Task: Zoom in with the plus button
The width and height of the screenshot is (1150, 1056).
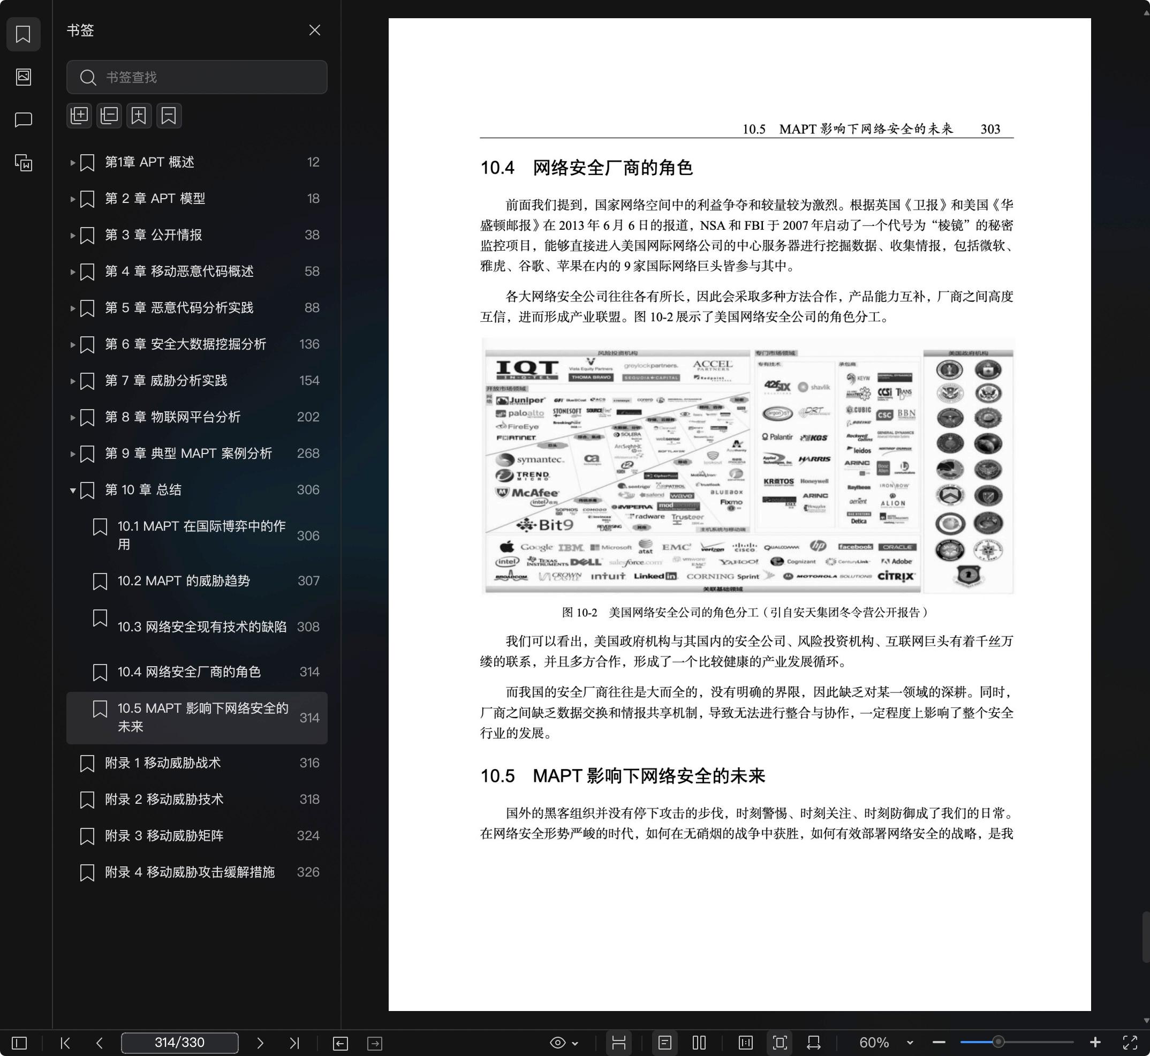Action: click(x=1095, y=1043)
